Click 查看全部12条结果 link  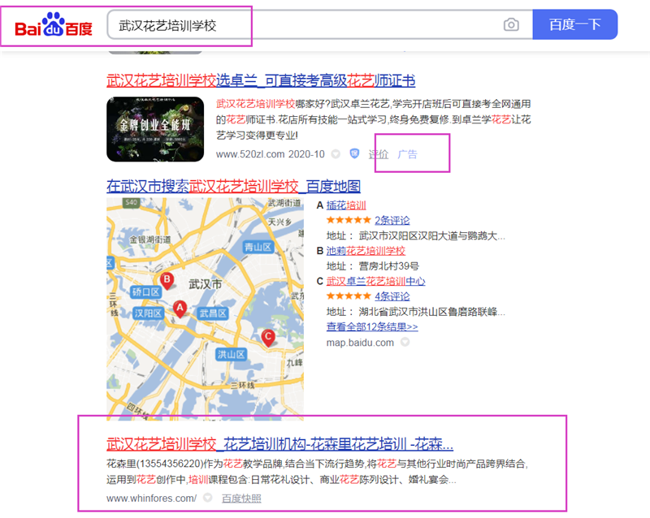(x=372, y=327)
